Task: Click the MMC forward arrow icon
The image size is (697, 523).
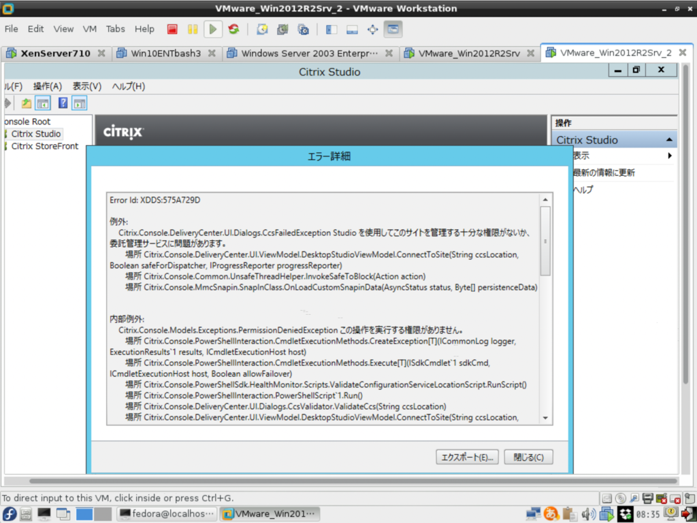Action: pos(7,103)
